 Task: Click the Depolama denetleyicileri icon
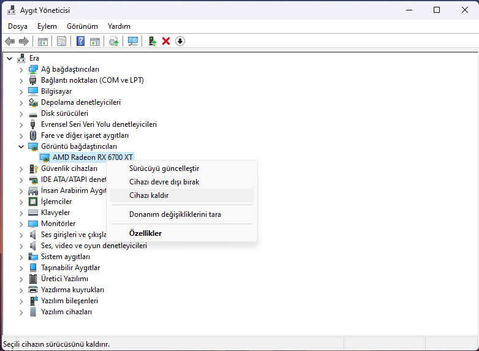coord(33,102)
